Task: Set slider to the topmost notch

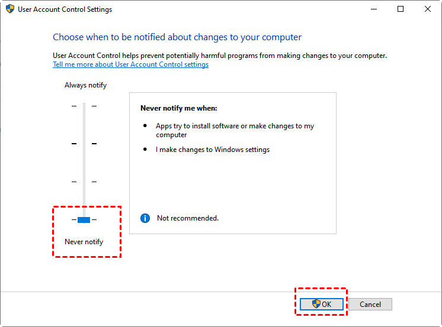Action: pos(84,106)
